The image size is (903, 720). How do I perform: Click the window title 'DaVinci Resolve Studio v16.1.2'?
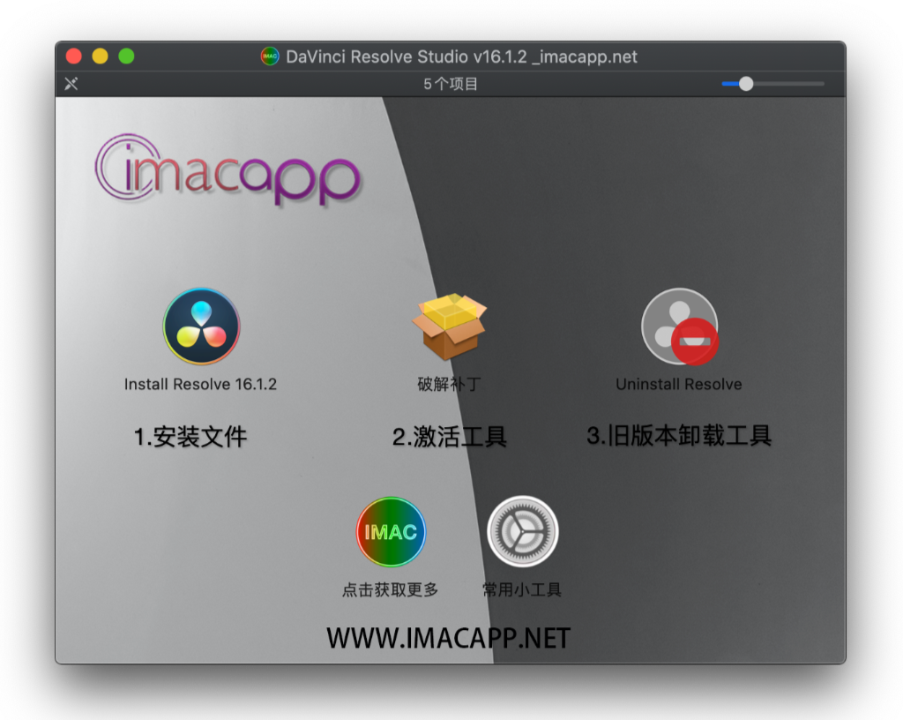(x=407, y=56)
